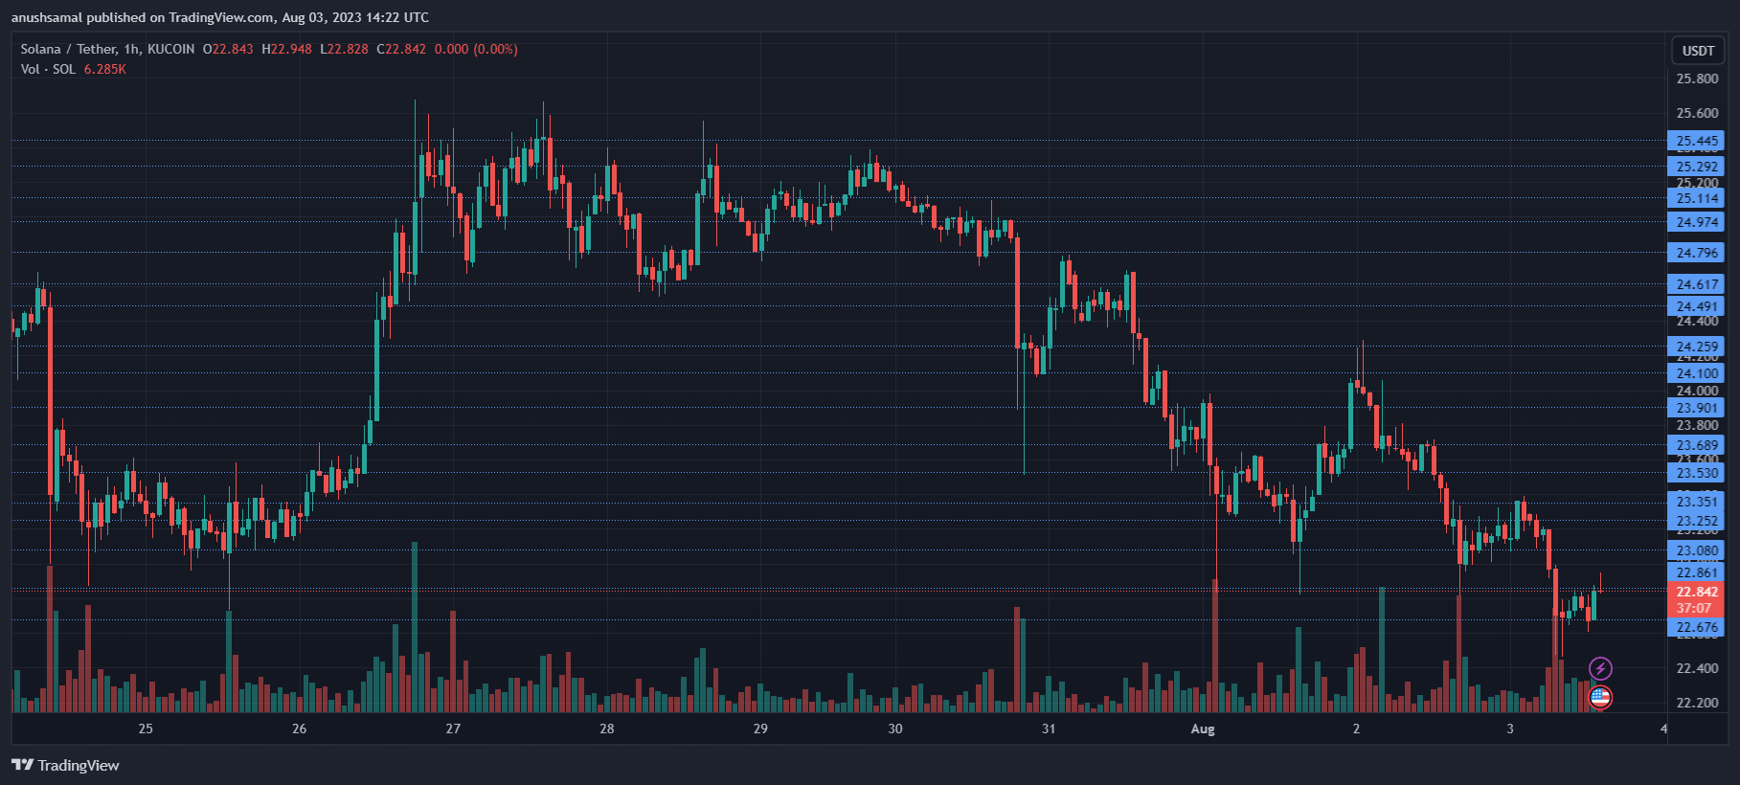Click date 31 on the time axis
The image size is (1740, 785).
pyautogui.click(x=1049, y=729)
